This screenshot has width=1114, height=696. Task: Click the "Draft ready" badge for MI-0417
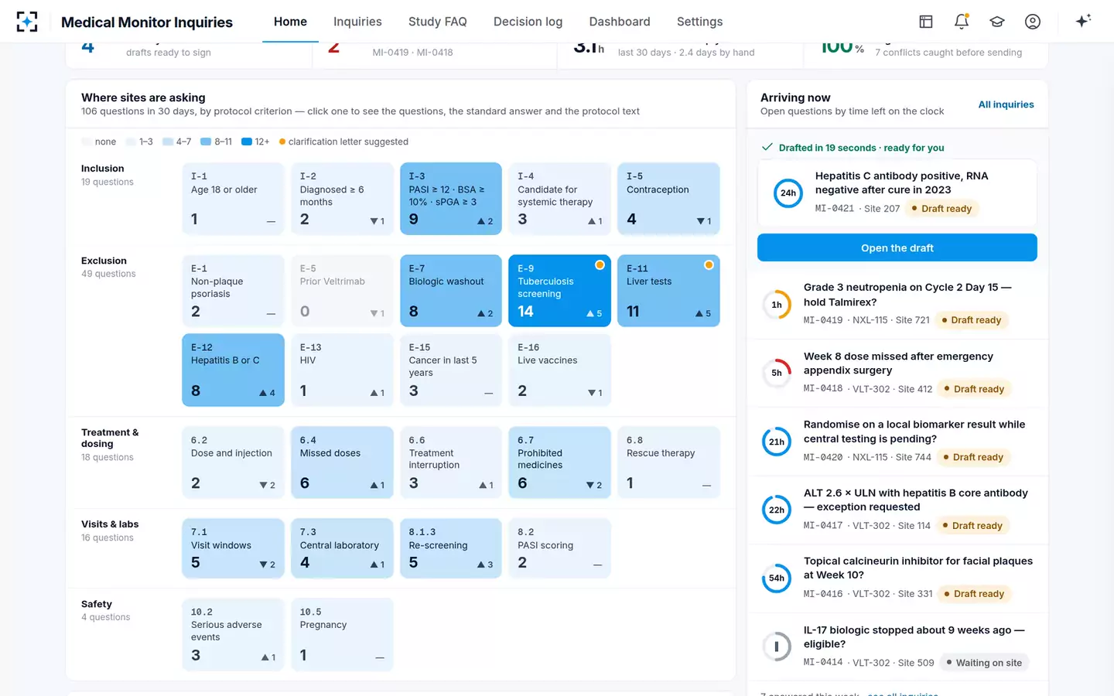coord(972,526)
